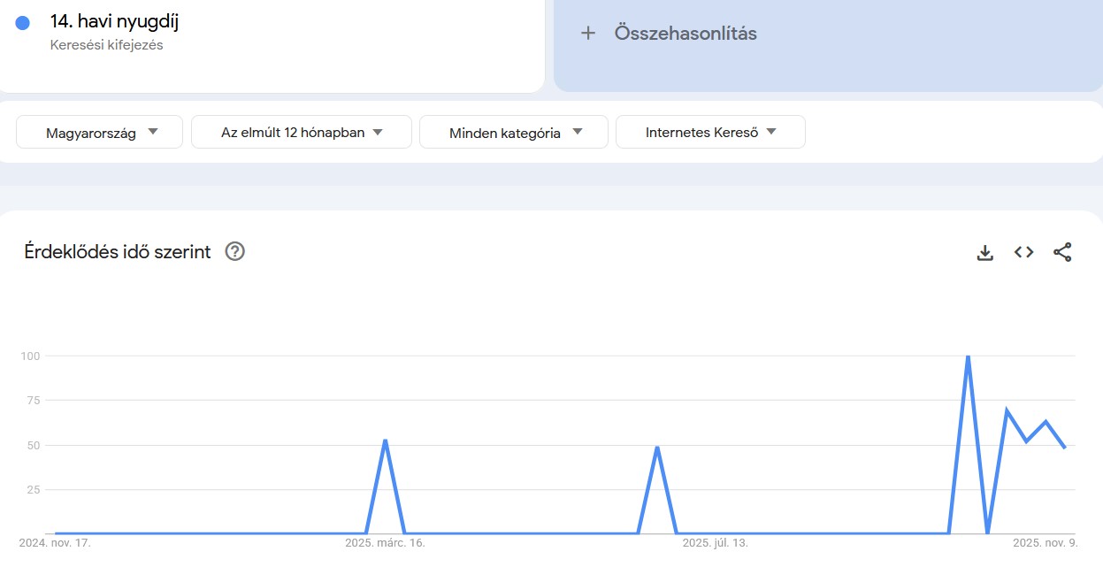The image size is (1103, 582).
Task: Open the 'Internetes Kereső' search type dropdown
Action: pos(711,131)
